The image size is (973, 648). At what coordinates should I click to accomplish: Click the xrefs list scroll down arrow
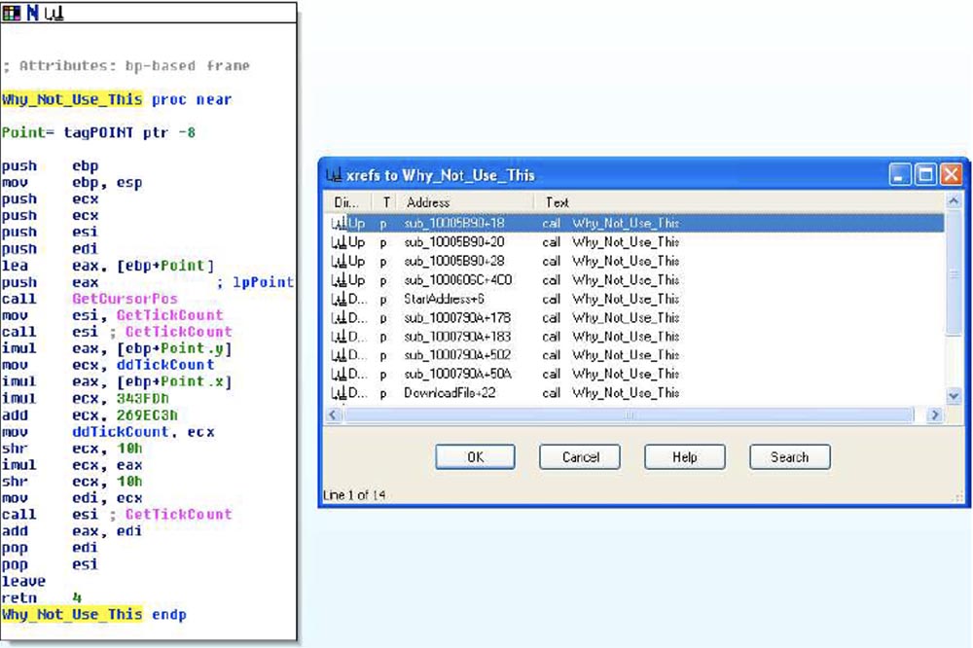(x=954, y=396)
